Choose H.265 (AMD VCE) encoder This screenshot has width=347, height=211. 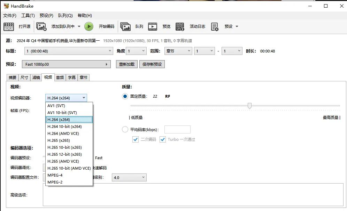tap(69, 161)
